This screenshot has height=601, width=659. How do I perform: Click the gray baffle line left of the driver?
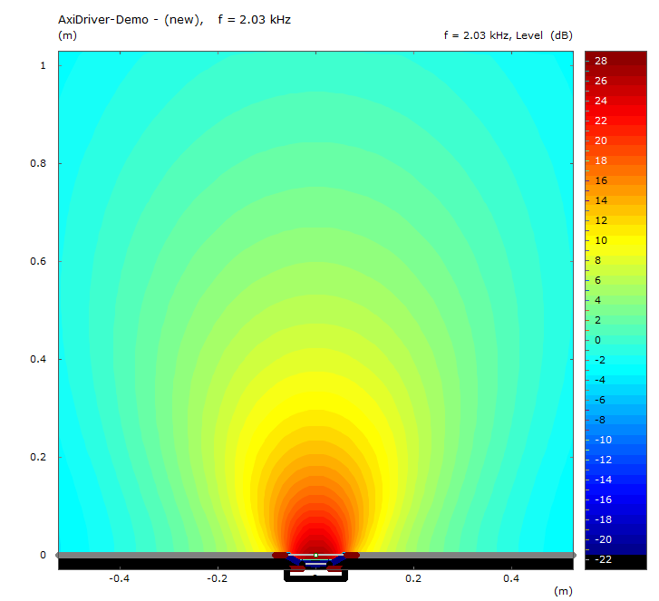163,554
